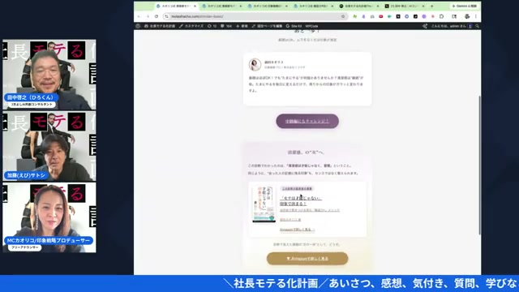Click the browser forward arrow
The width and height of the screenshot is (519, 292).
(148, 16)
